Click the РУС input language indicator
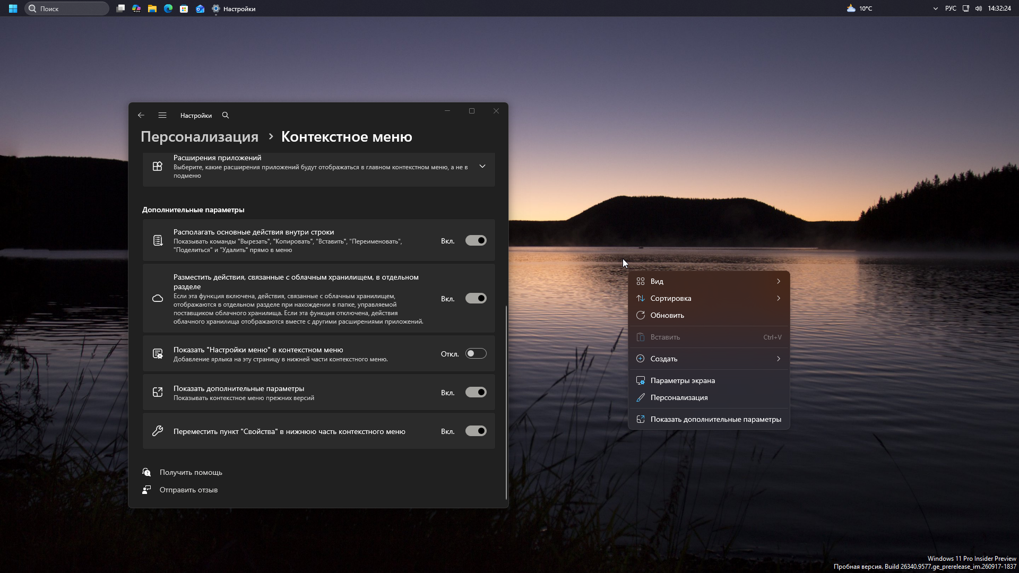 coord(951,8)
